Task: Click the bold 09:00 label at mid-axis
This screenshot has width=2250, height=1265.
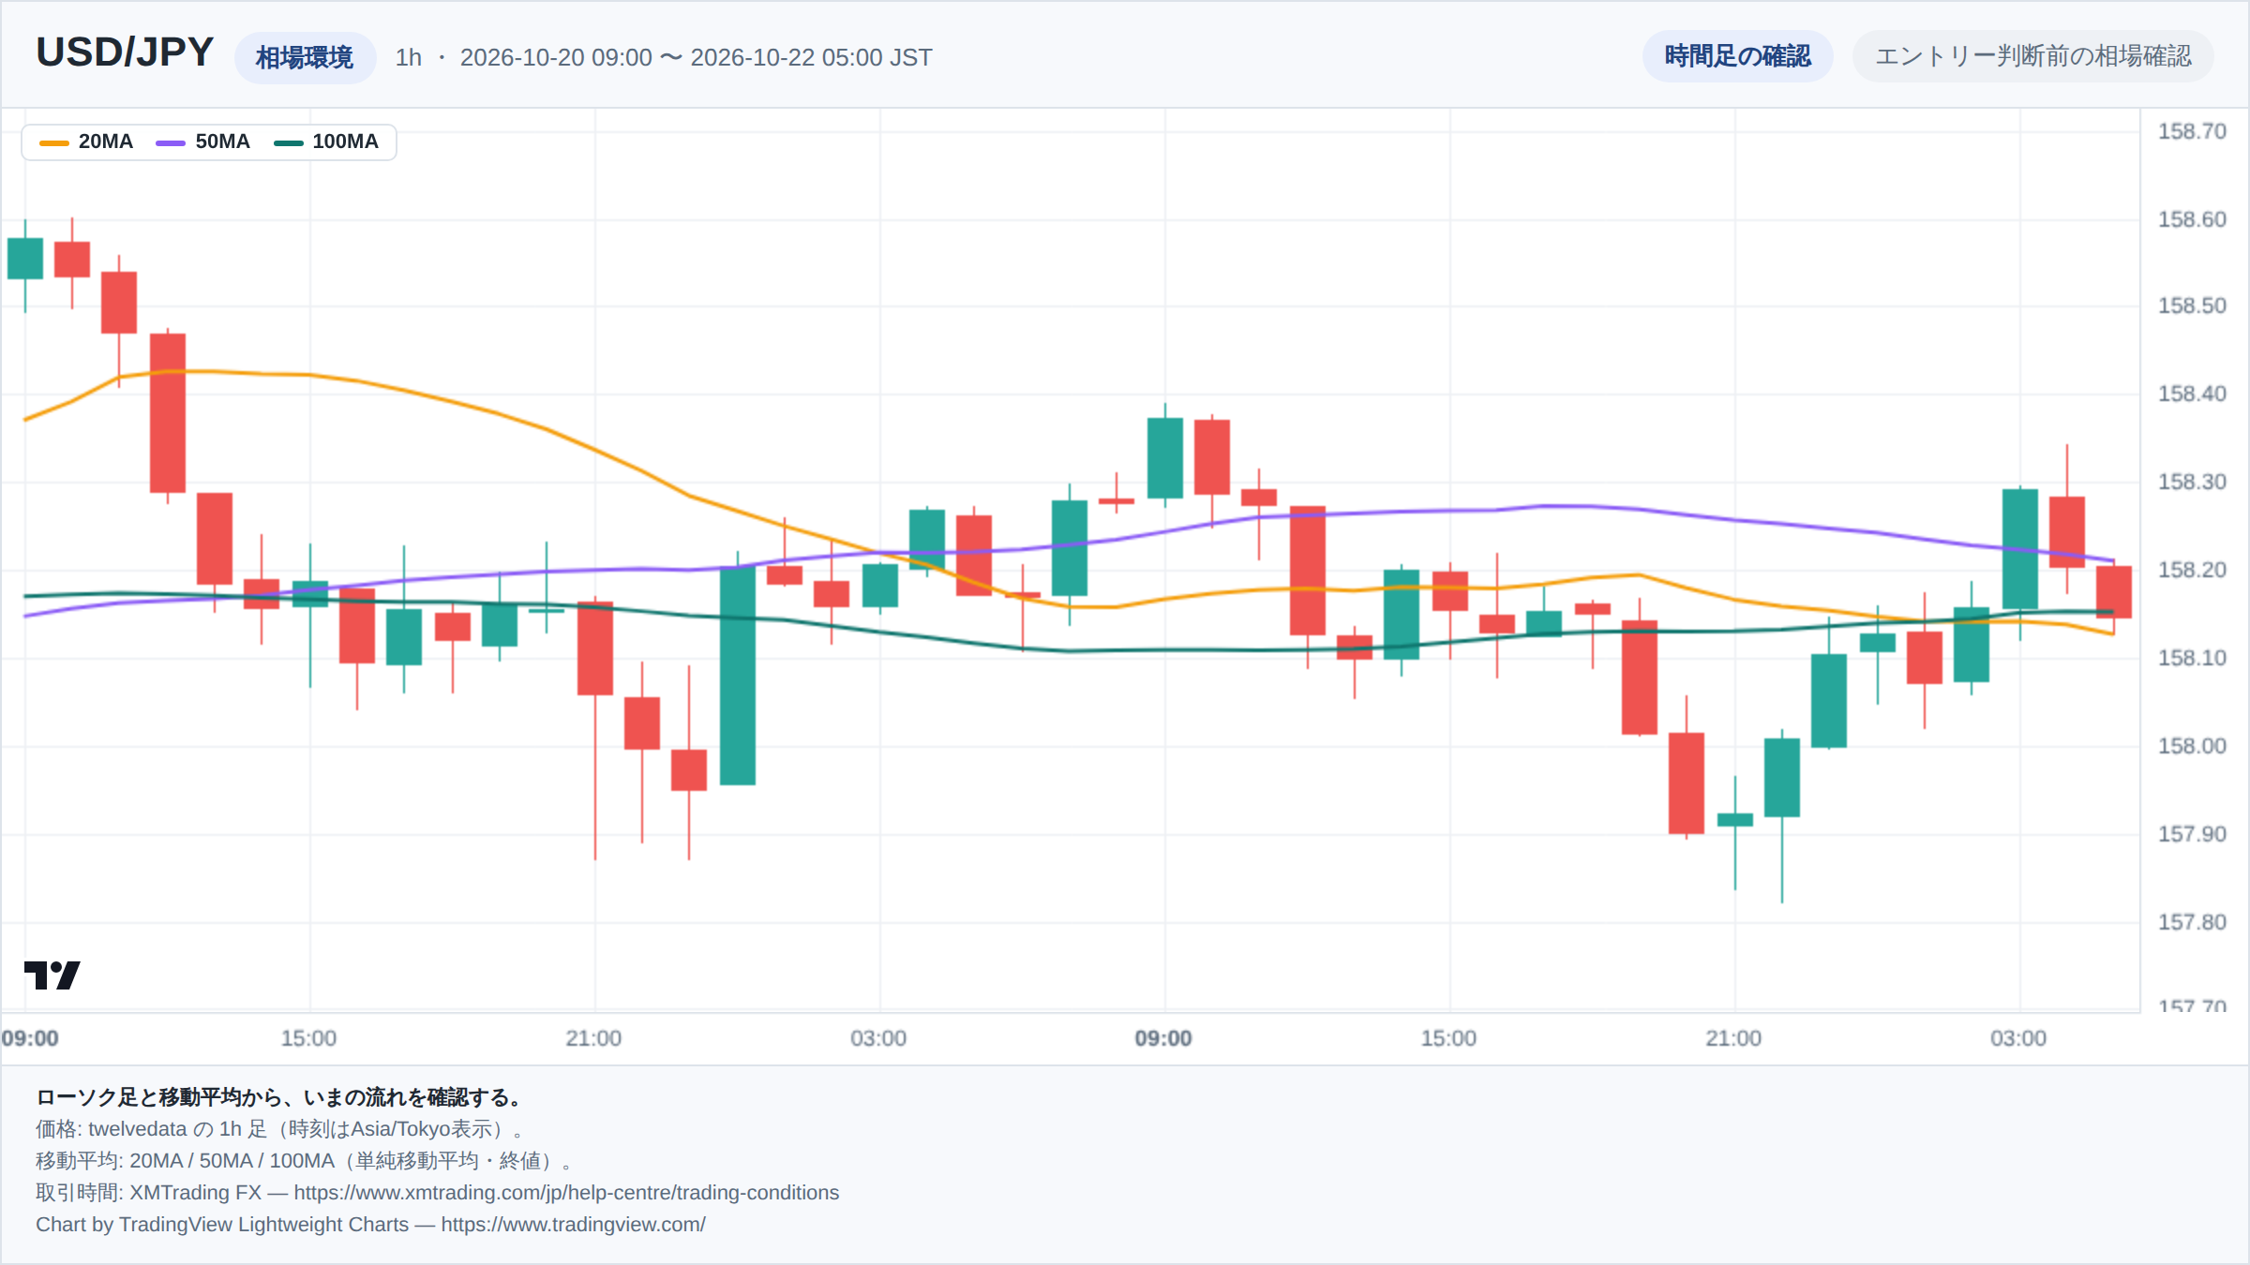Action: [x=1163, y=1038]
